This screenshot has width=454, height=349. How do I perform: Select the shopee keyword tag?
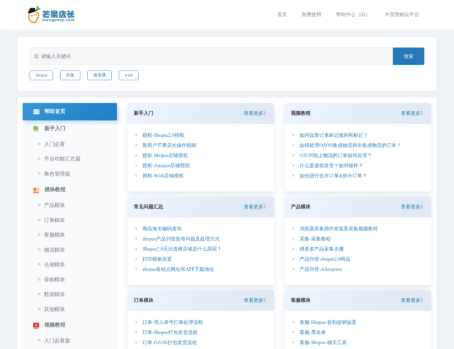[41, 75]
